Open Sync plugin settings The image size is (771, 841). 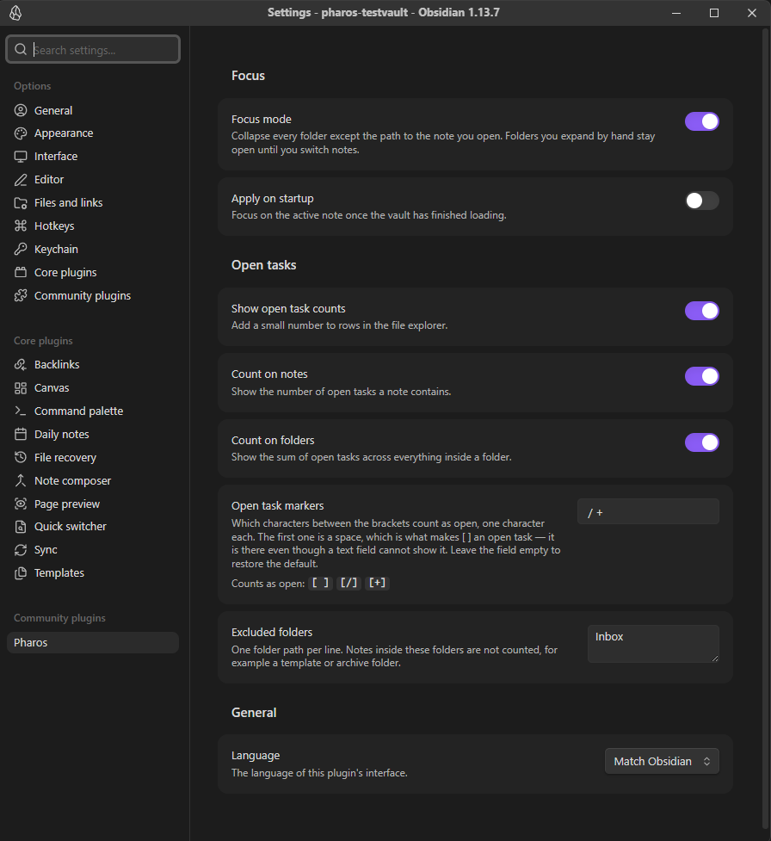(x=93, y=550)
